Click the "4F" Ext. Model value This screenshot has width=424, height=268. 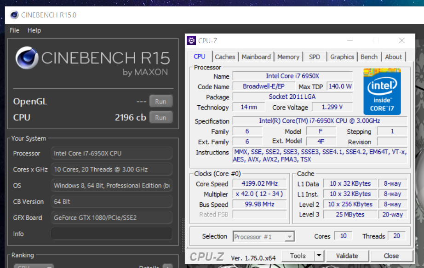tap(321, 142)
